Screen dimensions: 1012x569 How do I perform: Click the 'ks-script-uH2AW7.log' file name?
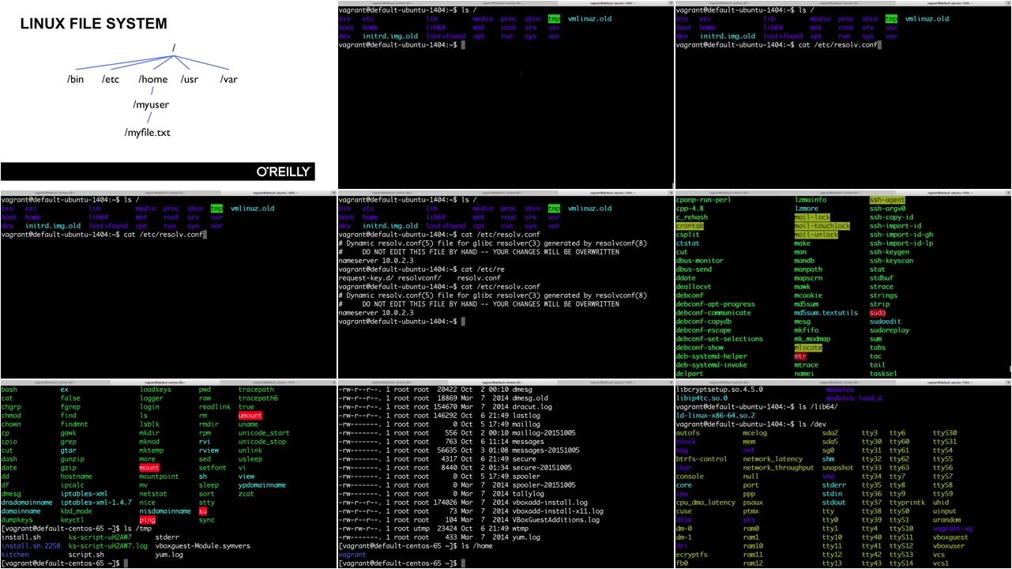[108, 546]
